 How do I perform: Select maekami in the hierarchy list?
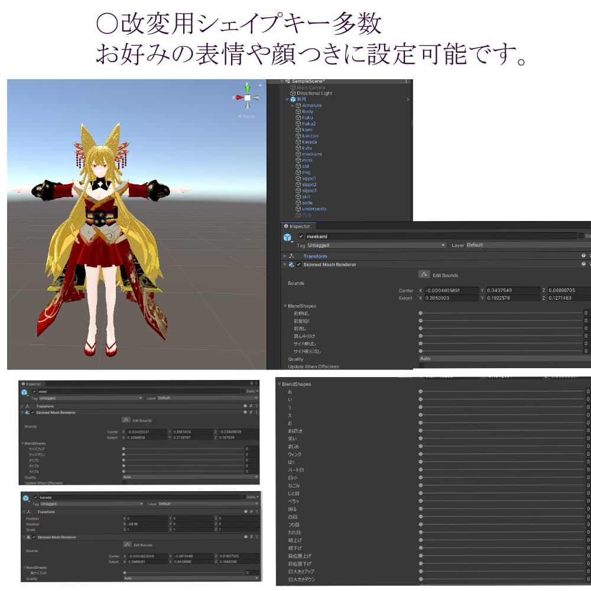pyautogui.click(x=311, y=154)
